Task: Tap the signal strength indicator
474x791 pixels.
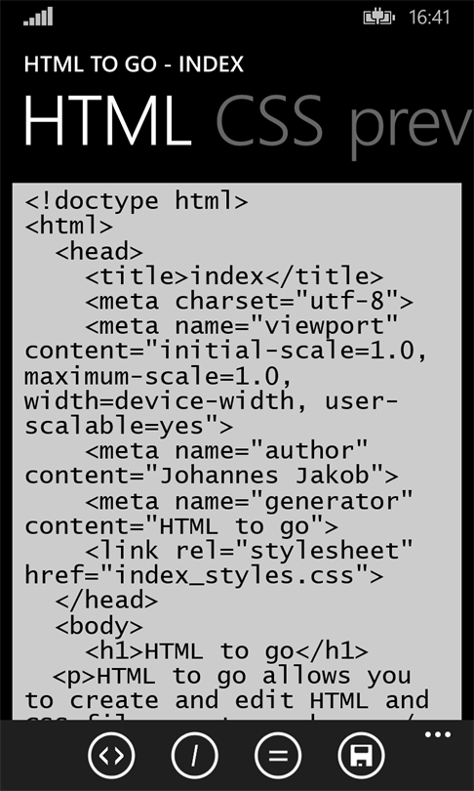Action: point(38,17)
